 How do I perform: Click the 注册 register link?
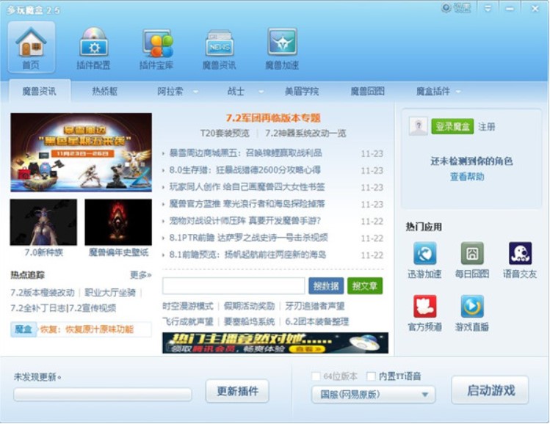(x=487, y=126)
